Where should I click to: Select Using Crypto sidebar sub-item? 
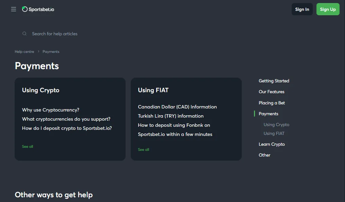276,125
